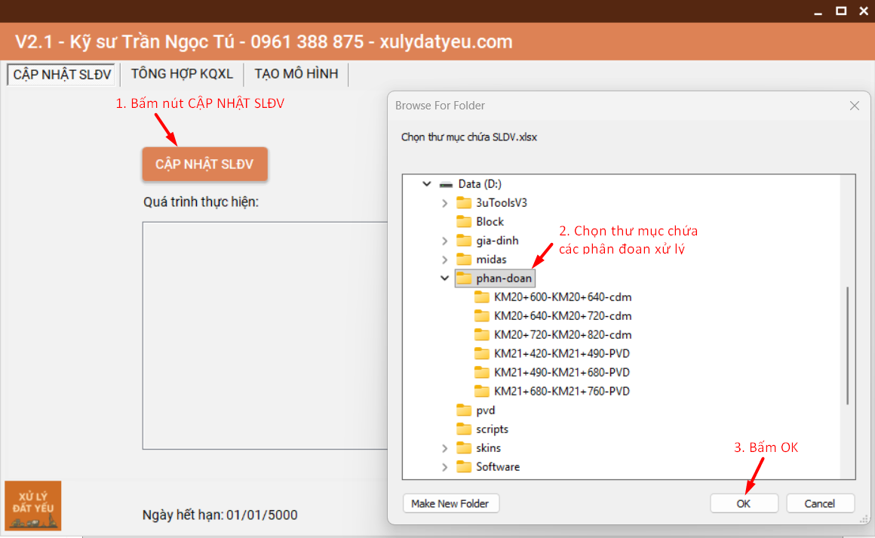The width and height of the screenshot is (875, 538).
Task: Select the KM20+640-KM20+720-cdm folder
Action: 563,316
